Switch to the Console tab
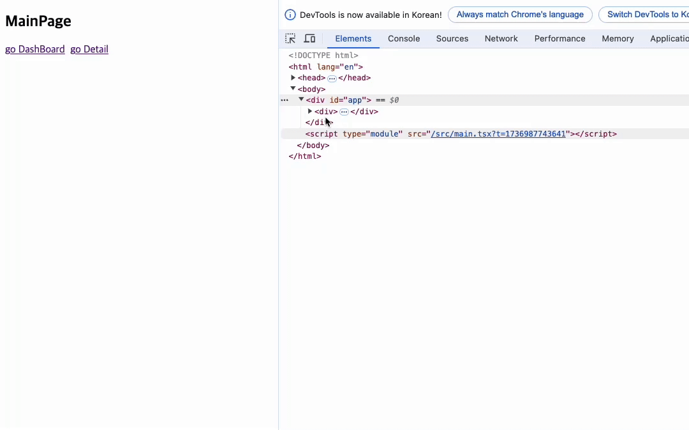Image resolution: width=689 pixels, height=430 pixels. point(404,39)
